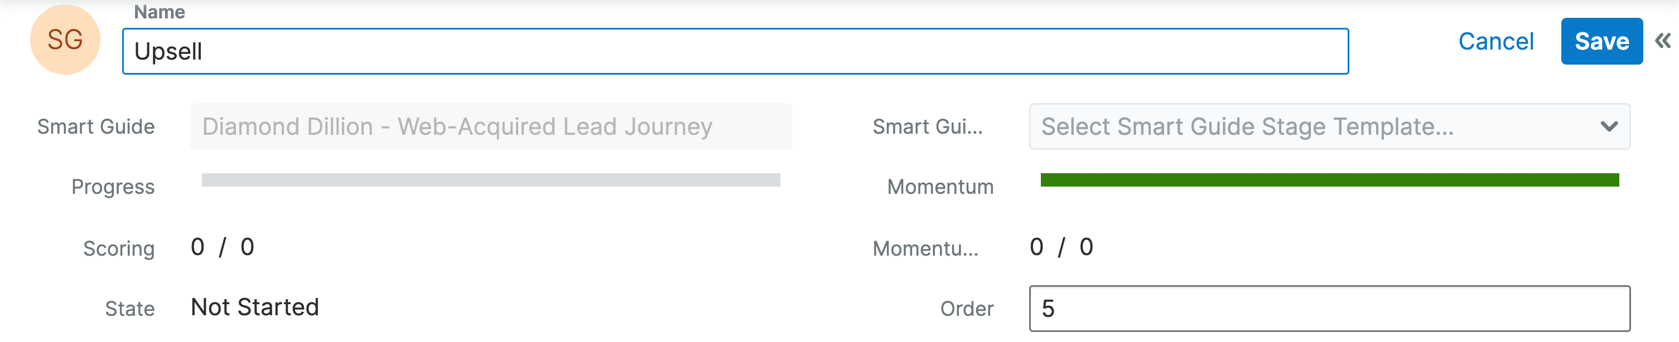Click the truncated Smart Gui... label
The image size is (1679, 342).
point(927,126)
